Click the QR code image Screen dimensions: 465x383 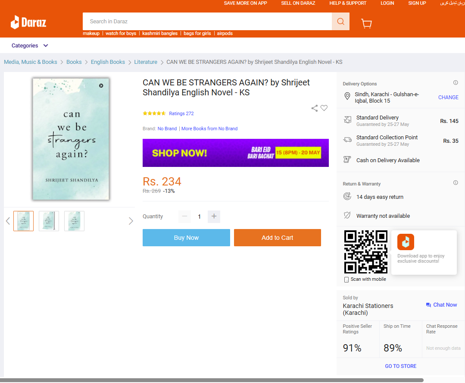pyautogui.click(x=365, y=252)
